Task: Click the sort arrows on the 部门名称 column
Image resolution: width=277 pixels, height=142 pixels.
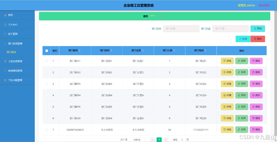Action: (x=111, y=51)
